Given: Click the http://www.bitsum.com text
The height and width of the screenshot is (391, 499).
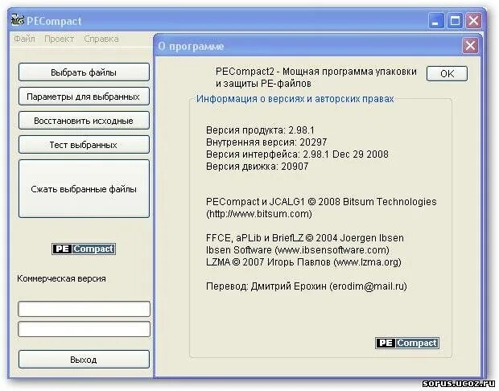Looking at the screenshot, I should coord(258,214).
